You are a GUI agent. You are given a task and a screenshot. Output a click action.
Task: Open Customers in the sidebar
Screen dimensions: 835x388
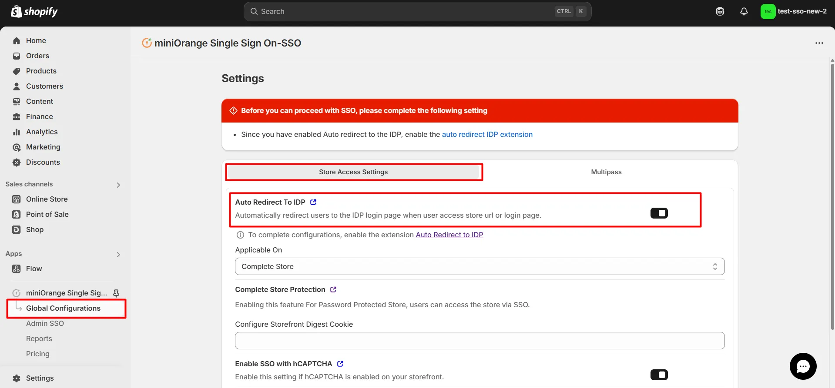pyautogui.click(x=44, y=86)
